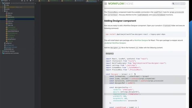
Task: Click the horizontal scrollbar above the ProcessMenu paragraph
Action: pyautogui.click(x=139, y=8)
